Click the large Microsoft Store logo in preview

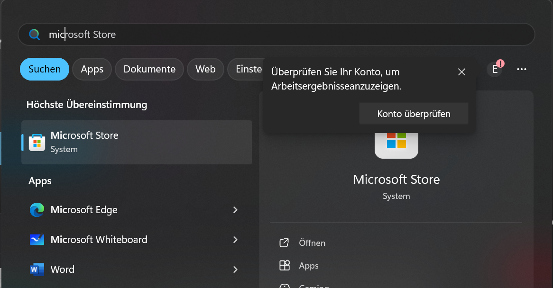(396, 145)
